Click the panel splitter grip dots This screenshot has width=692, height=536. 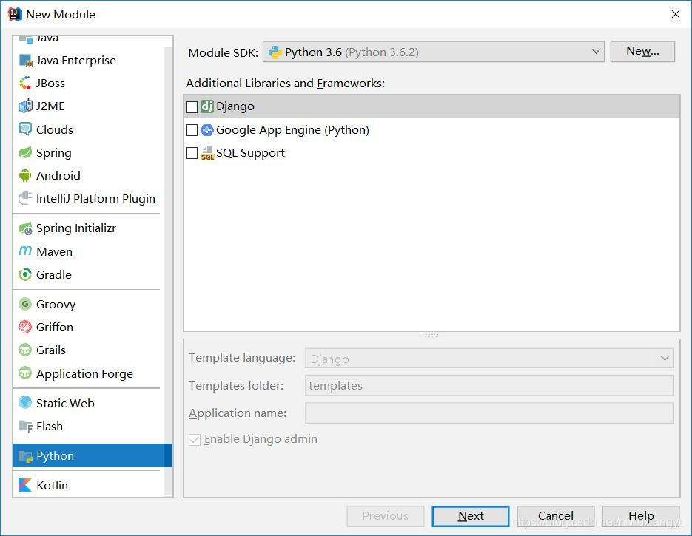431,336
